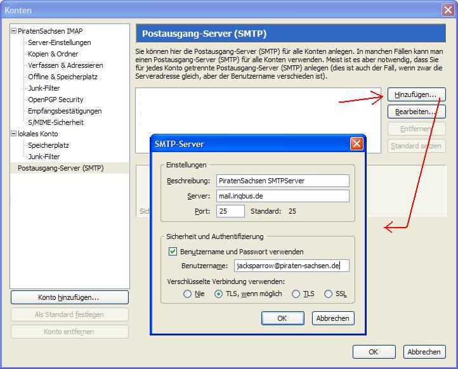
Task: Open S/MIME-Sicherheit settings
Action: click(55, 122)
